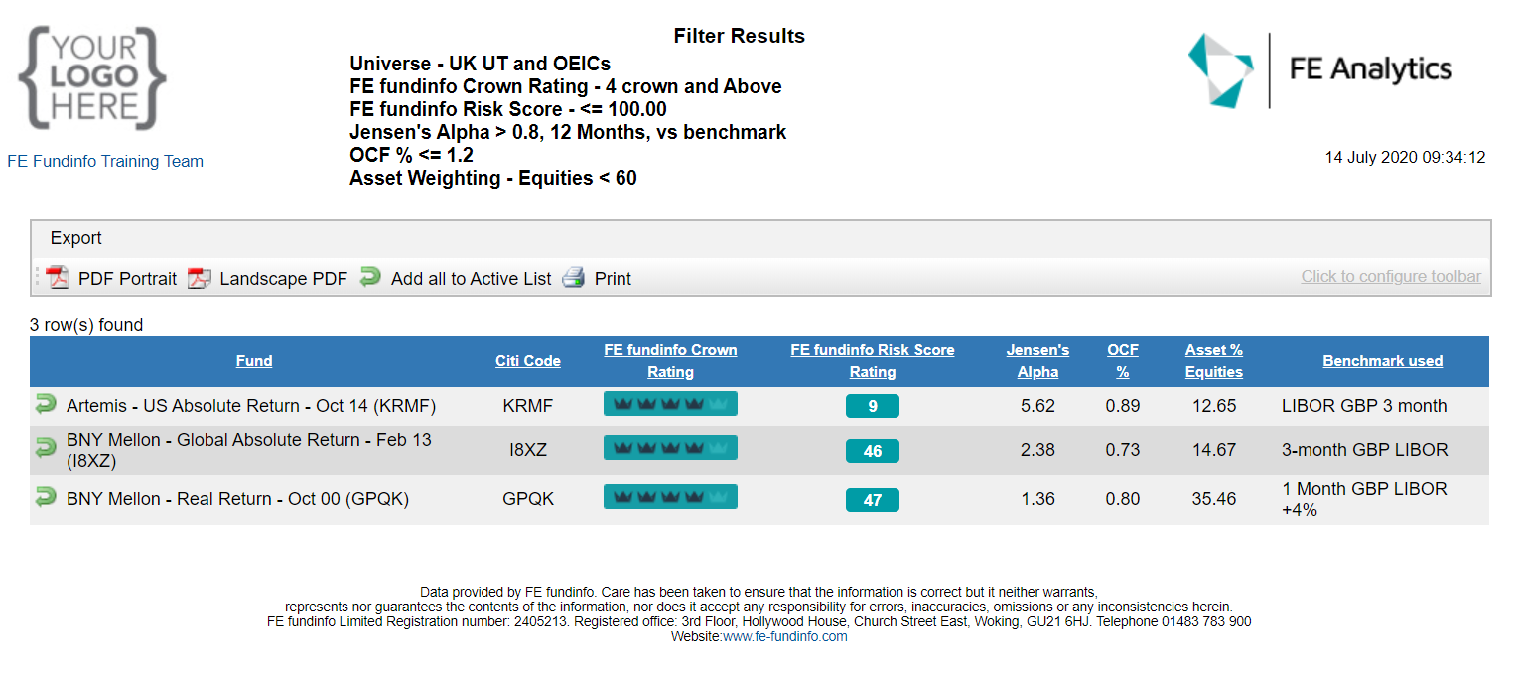The width and height of the screenshot is (1518, 674).
Task: Add BNY Mellon Global Absolute Return via green arrow
Action: 46,449
